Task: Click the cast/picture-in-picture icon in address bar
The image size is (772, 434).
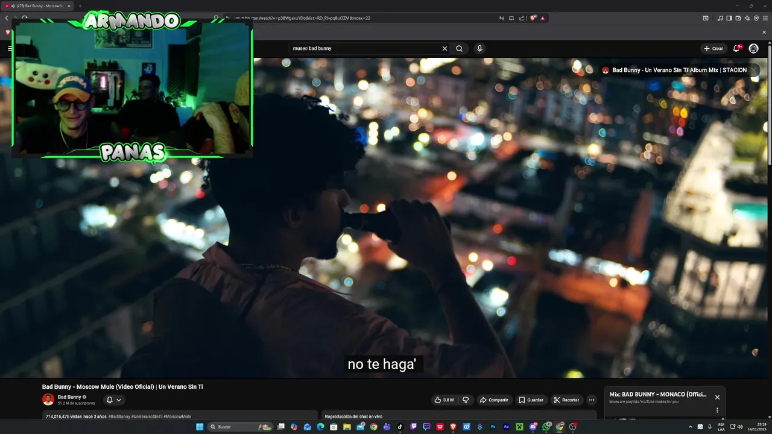Action: 511,18
